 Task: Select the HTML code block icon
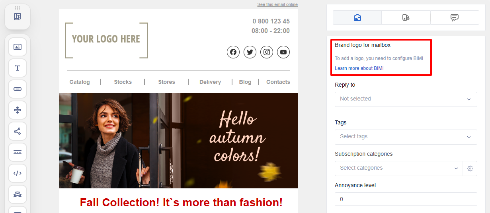pos(18,173)
